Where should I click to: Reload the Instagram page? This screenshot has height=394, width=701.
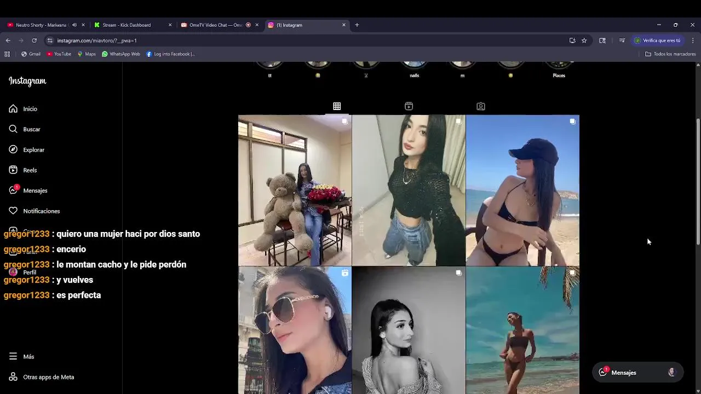(34, 40)
